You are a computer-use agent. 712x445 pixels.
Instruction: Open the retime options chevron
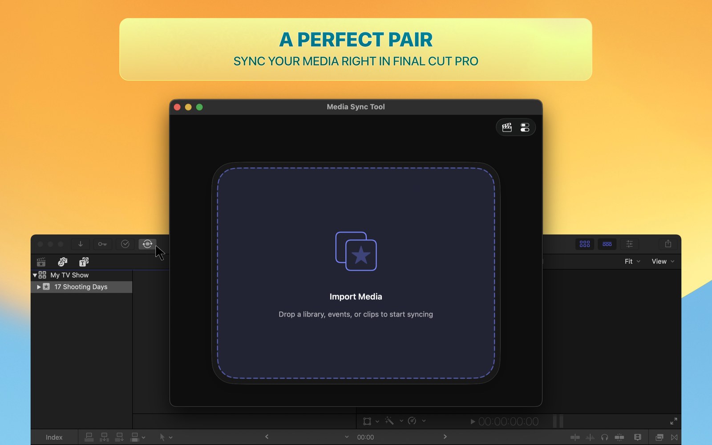pos(424,421)
